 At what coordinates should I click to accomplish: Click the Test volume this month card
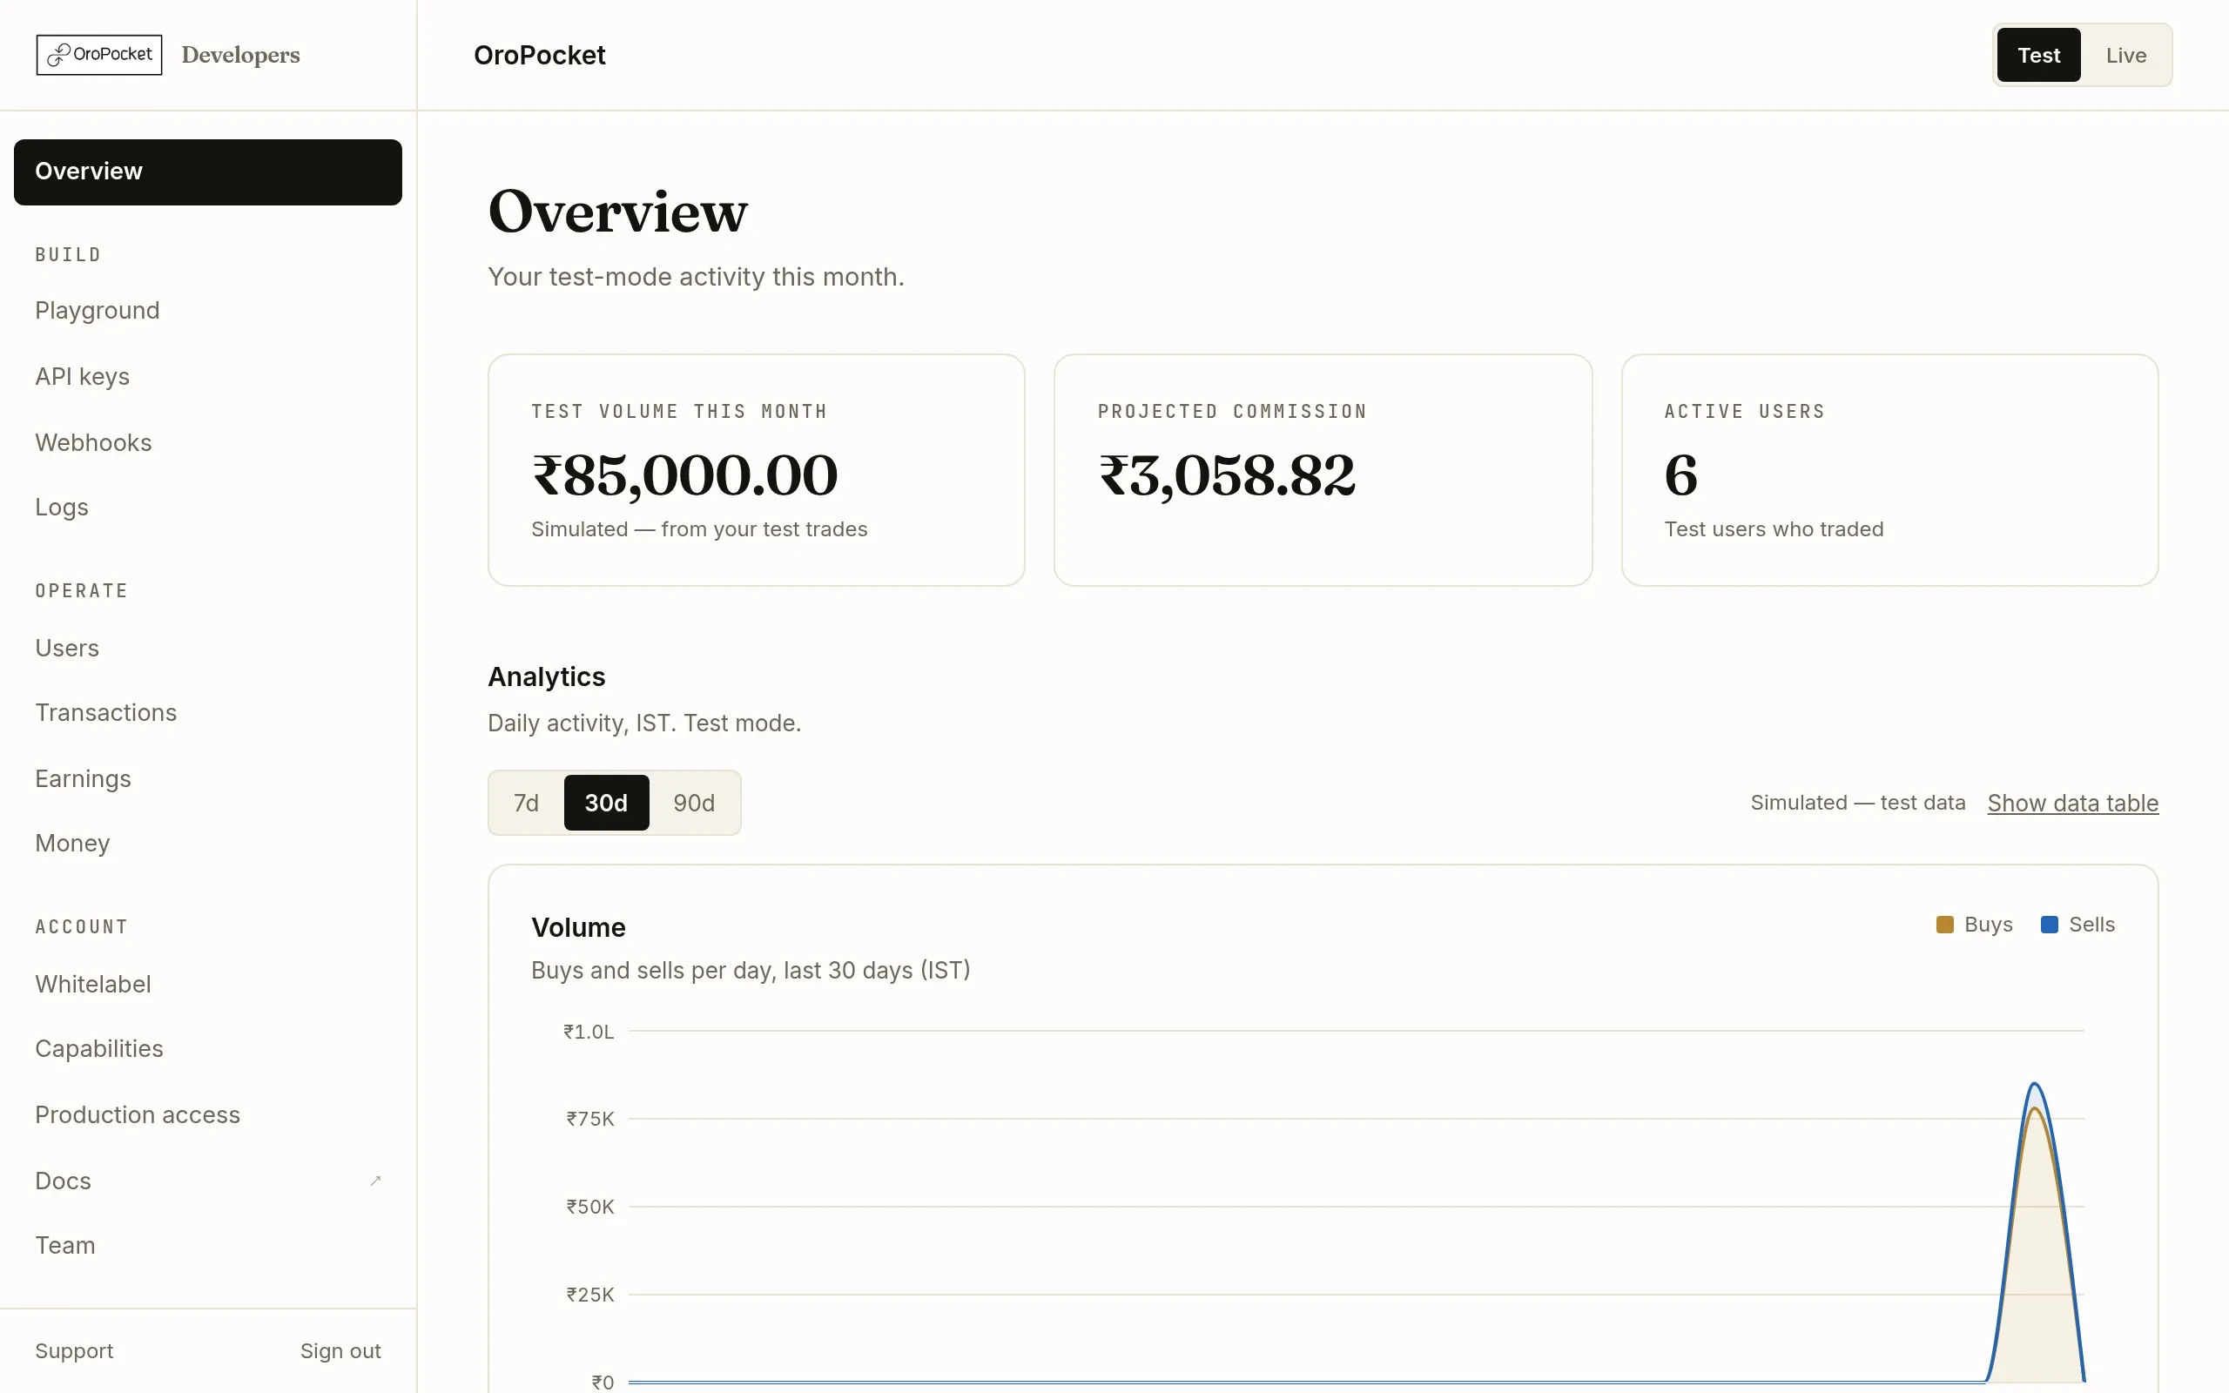(756, 470)
